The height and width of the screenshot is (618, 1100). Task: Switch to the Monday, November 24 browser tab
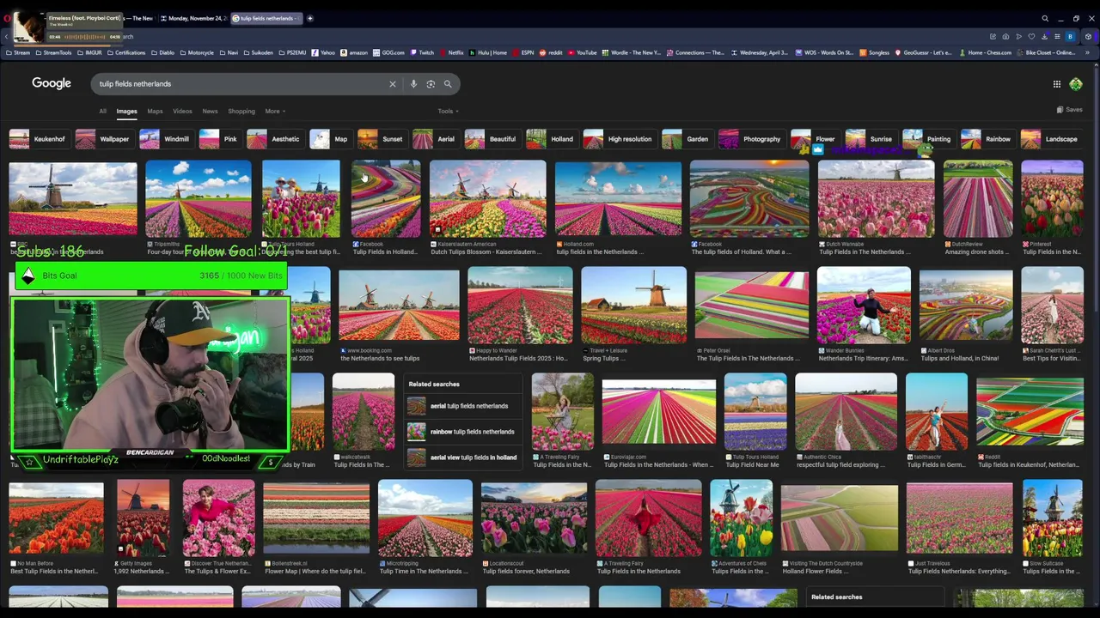pyautogui.click(x=193, y=18)
